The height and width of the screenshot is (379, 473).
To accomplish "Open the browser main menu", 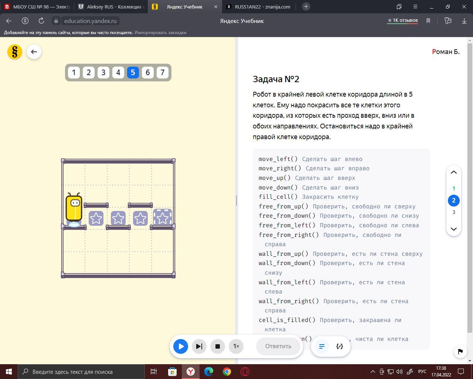I will 415,7.
